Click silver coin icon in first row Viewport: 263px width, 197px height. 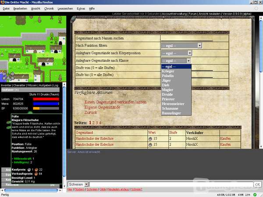(150, 139)
